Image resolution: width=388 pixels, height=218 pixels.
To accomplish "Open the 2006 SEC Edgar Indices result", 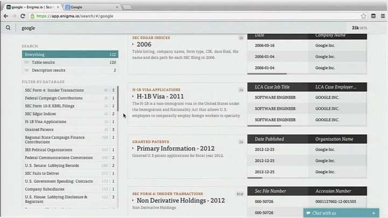I will [144, 45].
